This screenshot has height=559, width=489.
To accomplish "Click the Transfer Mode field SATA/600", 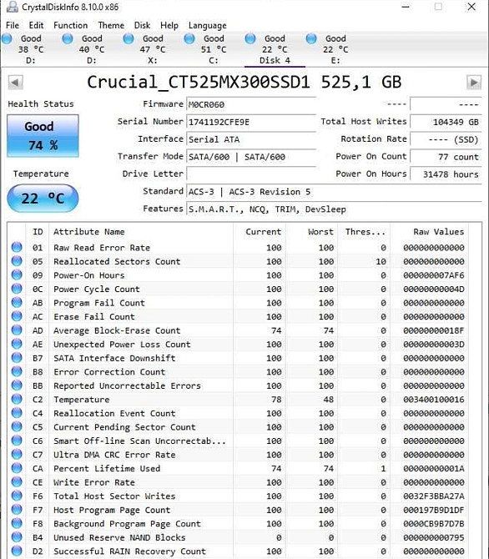I will [251, 157].
